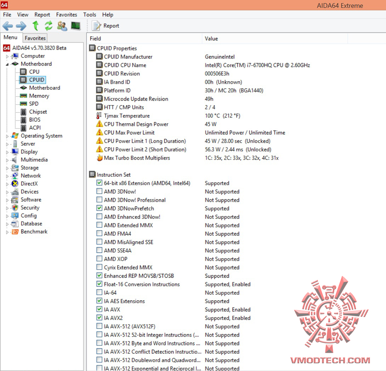
Task: Select the SPD tree item
Action: (x=34, y=104)
